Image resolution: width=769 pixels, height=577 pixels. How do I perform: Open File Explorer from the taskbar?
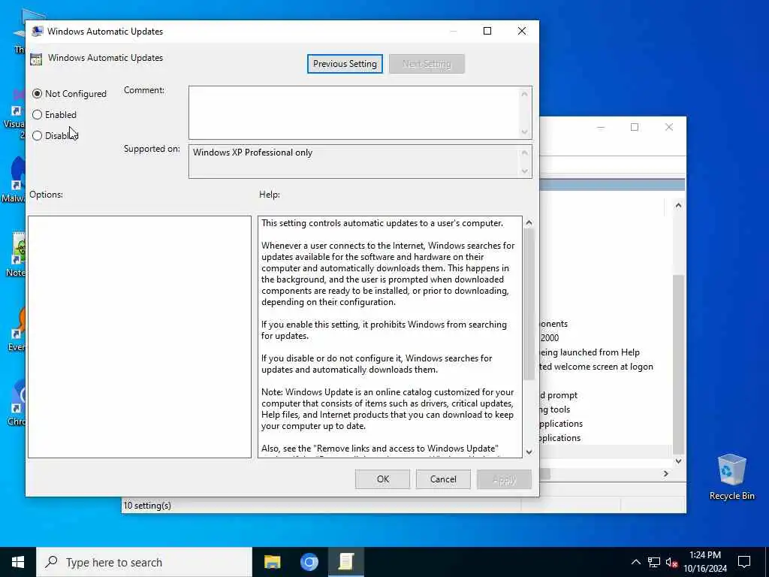(272, 562)
